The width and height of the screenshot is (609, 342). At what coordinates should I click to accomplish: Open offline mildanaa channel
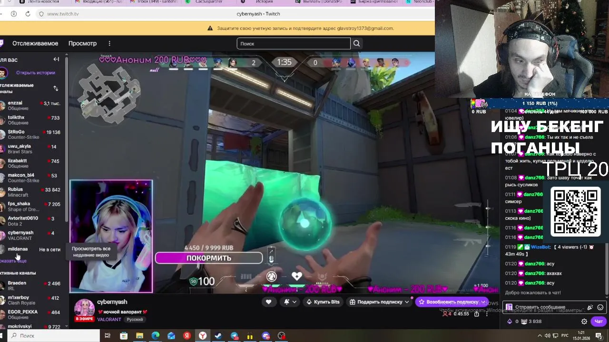[x=31, y=249]
